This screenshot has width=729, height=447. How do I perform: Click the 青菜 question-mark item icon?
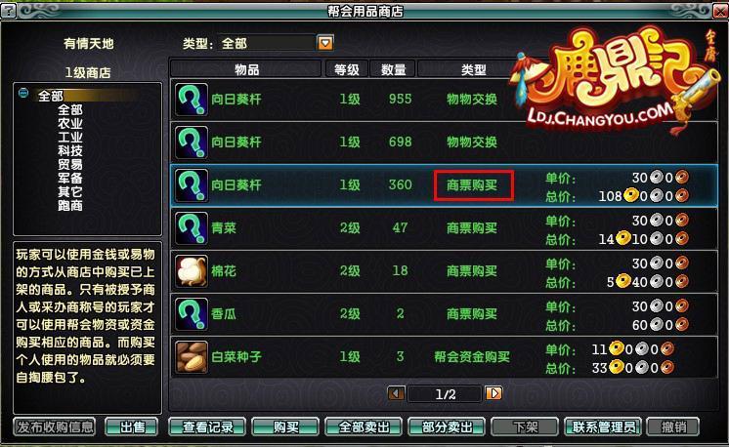pyautogui.click(x=192, y=228)
